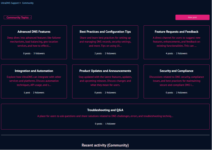
Task: Open the Community breadcrumb link
Action: pyautogui.click(x=28, y=3)
